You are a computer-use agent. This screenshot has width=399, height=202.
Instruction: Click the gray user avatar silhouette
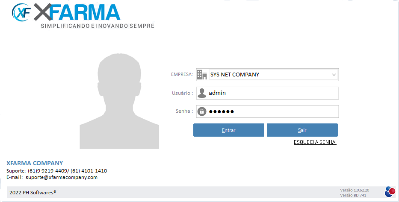click(x=119, y=100)
